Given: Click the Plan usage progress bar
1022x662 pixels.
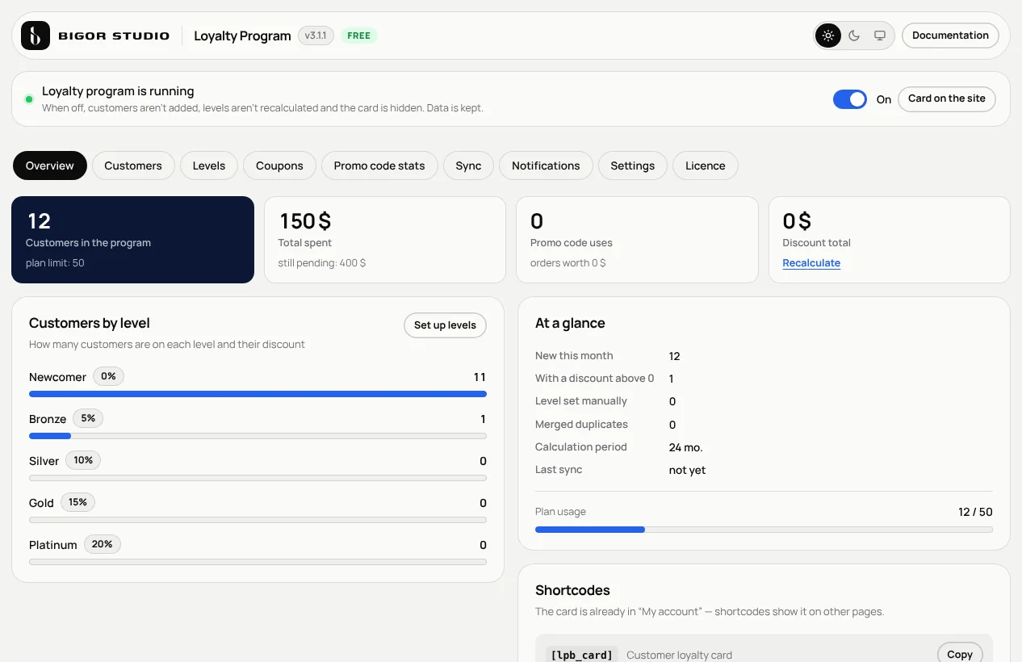Looking at the screenshot, I should click(764, 530).
